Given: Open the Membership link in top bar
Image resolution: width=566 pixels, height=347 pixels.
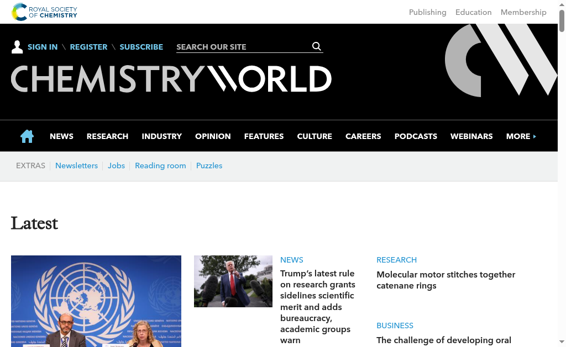Looking at the screenshot, I should (x=523, y=12).
